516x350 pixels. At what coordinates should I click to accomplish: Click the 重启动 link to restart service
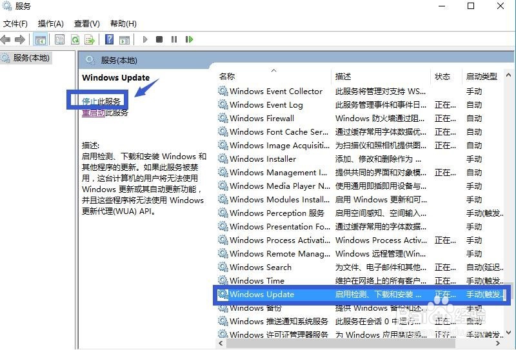click(x=94, y=113)
